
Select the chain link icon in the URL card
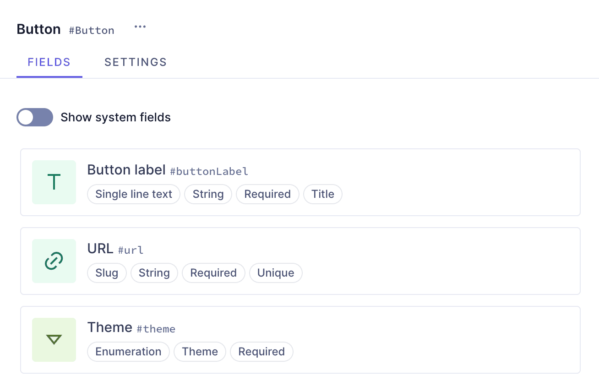tap(54, 261)
